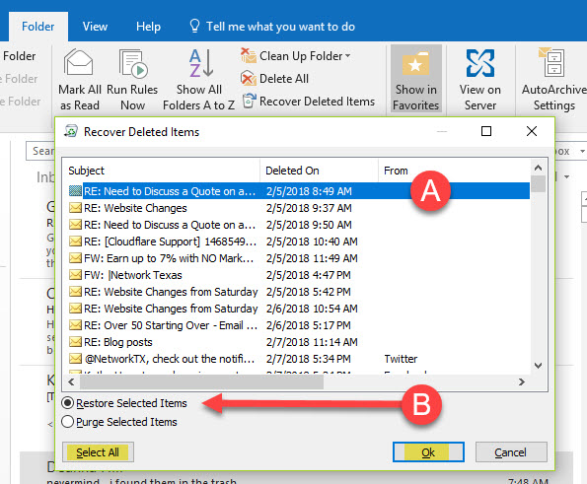Screen dimensions: 587x484
Task: Click Delete All in the ribbon
Action: [275, 79]
